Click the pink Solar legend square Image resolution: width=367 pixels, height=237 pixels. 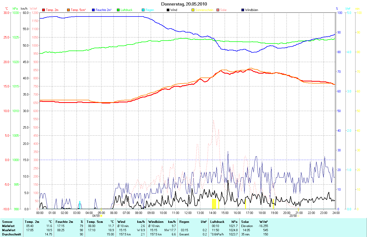(x=218, y=10)
